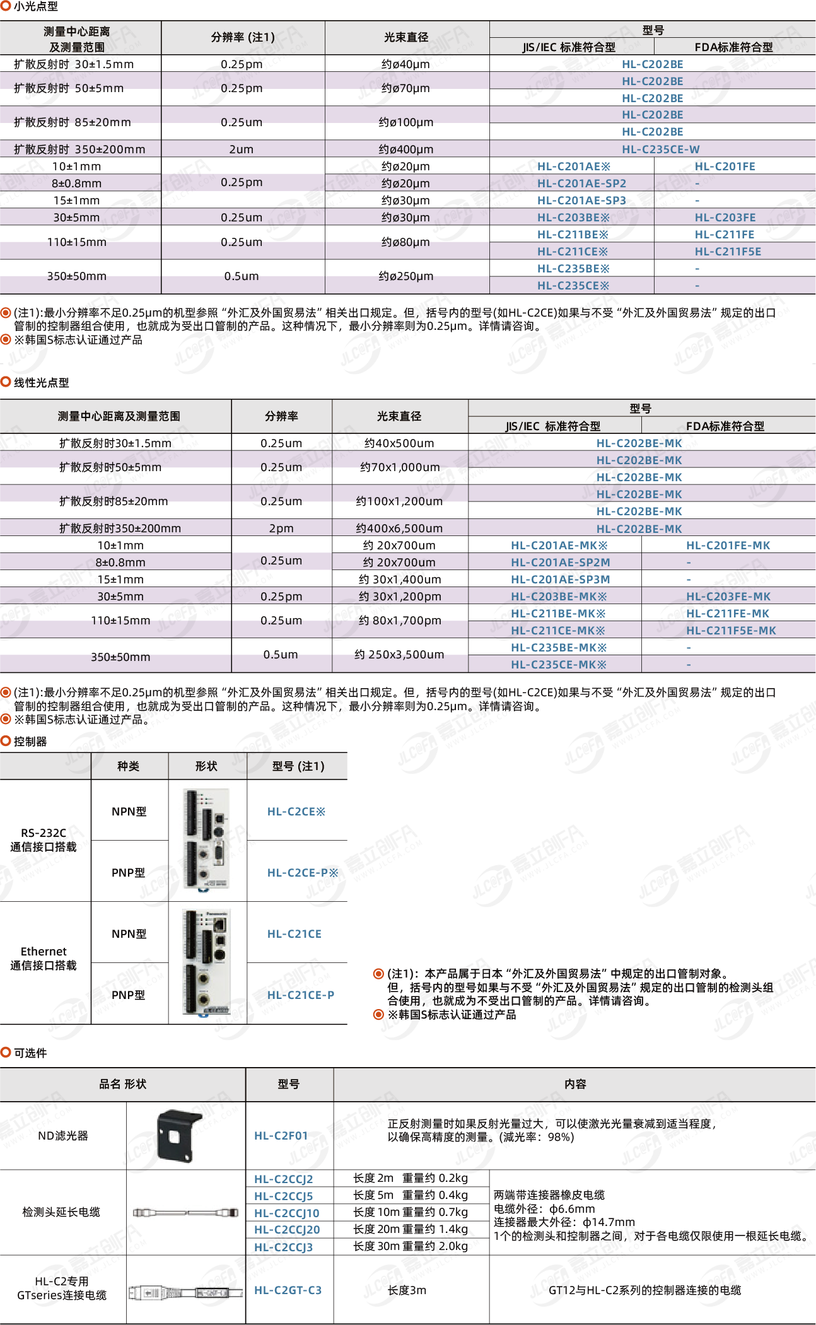View the 检测头延长电缆 cable image
The image size is (816, 1325).
tap(186, 1213)
